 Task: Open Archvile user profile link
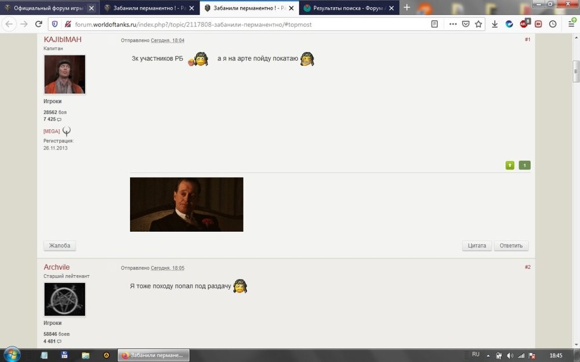coord(57,267)
